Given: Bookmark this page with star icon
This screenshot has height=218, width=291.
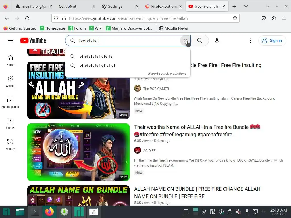Looking at the screenshot, I should click(235, 18).
